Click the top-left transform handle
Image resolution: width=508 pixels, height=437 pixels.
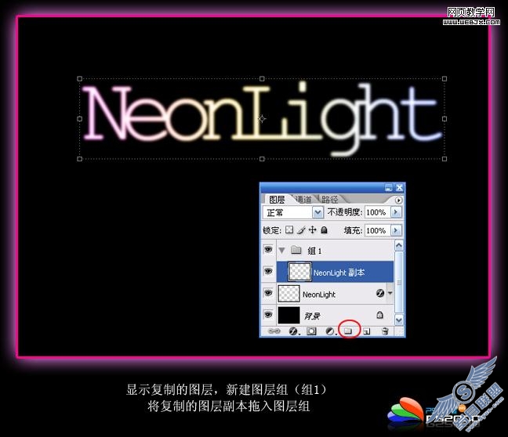(80, 78)
